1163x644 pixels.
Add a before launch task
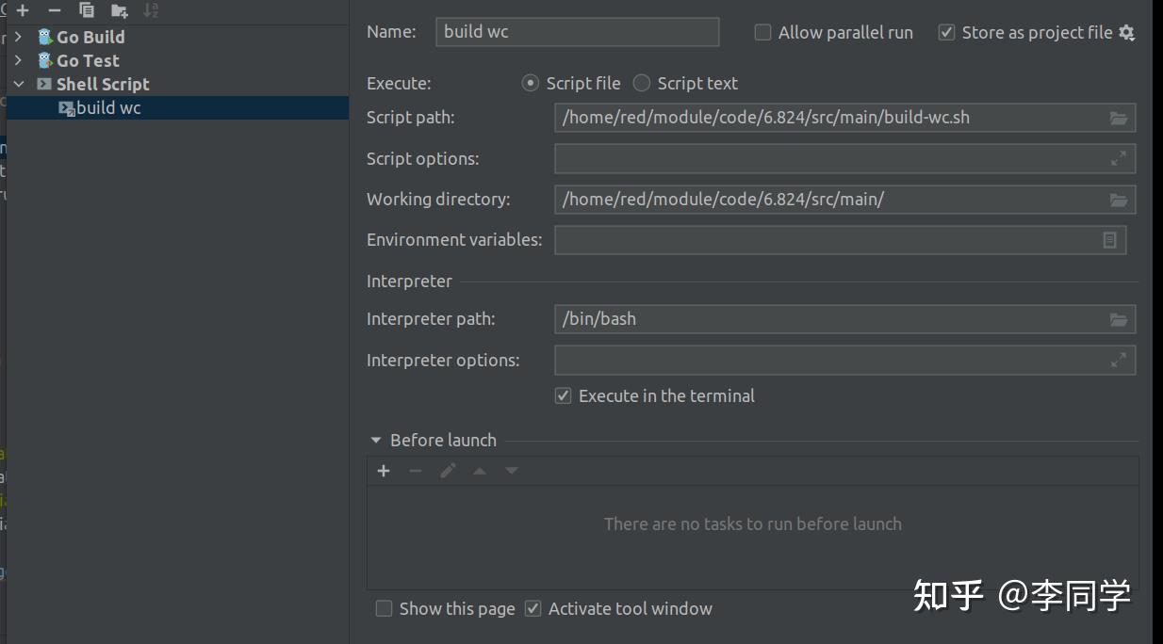click(x=384, y=471)
